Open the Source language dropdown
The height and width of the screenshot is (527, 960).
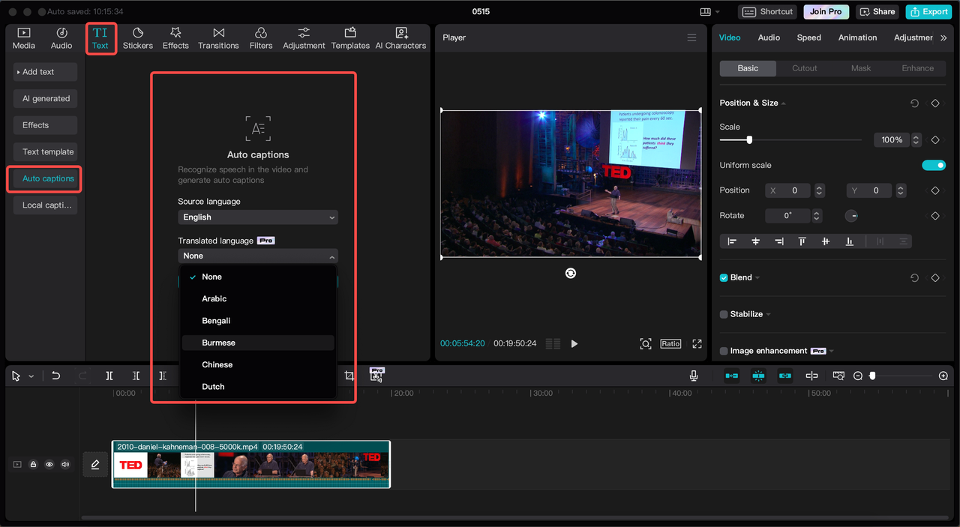tap(257, 217)
